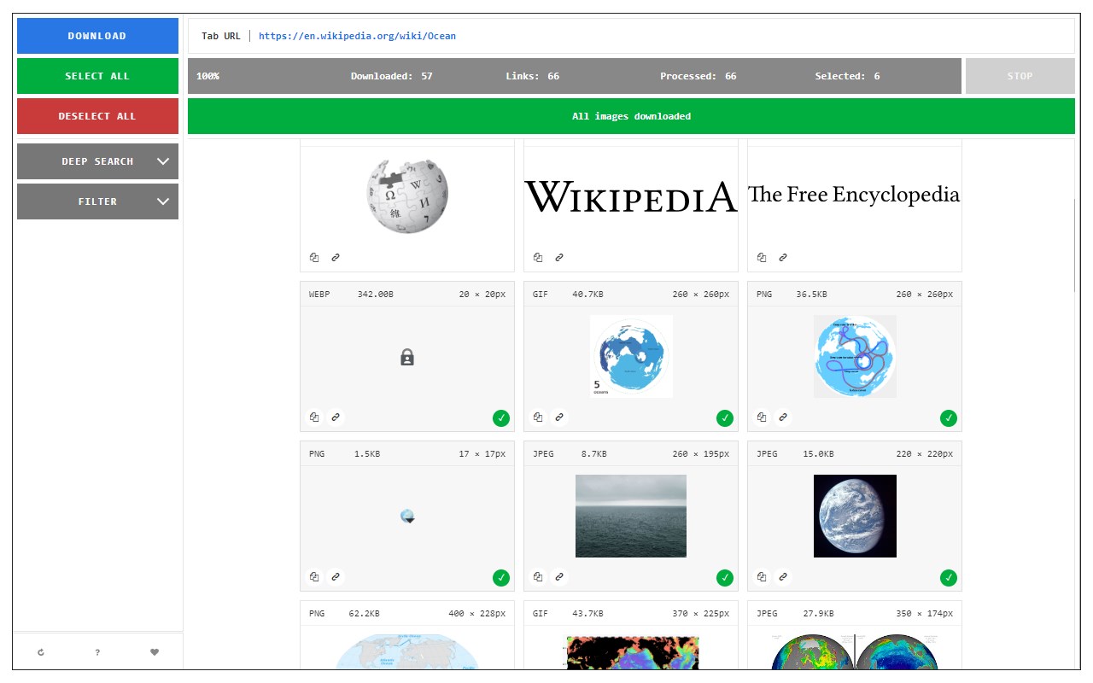This screenshot has width=1093, height=683.
Task: Open link of the Wikipedia globe logo image
Action: pyautogui.click(x=336, y=257)
